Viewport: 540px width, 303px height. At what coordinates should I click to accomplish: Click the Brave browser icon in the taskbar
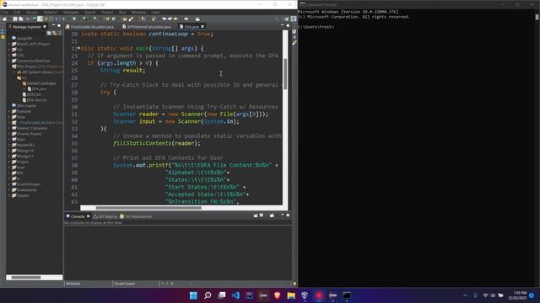coord(278,295)
